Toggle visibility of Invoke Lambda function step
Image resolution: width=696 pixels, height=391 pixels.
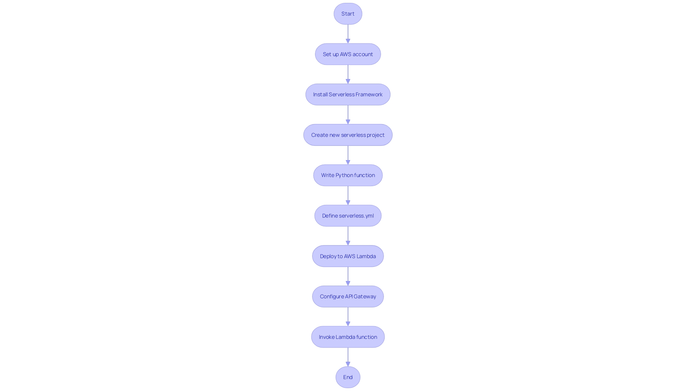click(348, 337)
